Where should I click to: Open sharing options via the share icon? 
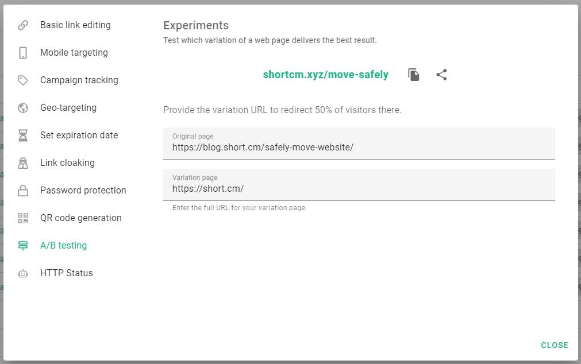pos(441,74)
